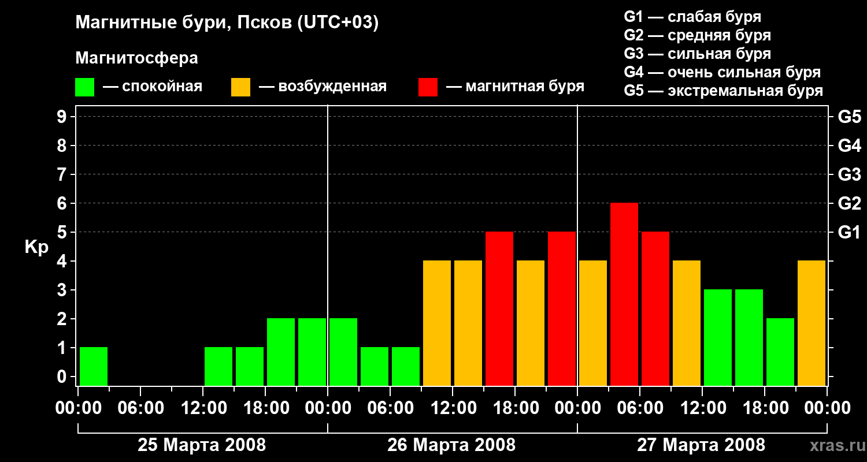This screenshot has width=867, height=462.
Task: Click the orange bar at 09:00–12:00, 26 March
Action: click(x=437, y=323)
